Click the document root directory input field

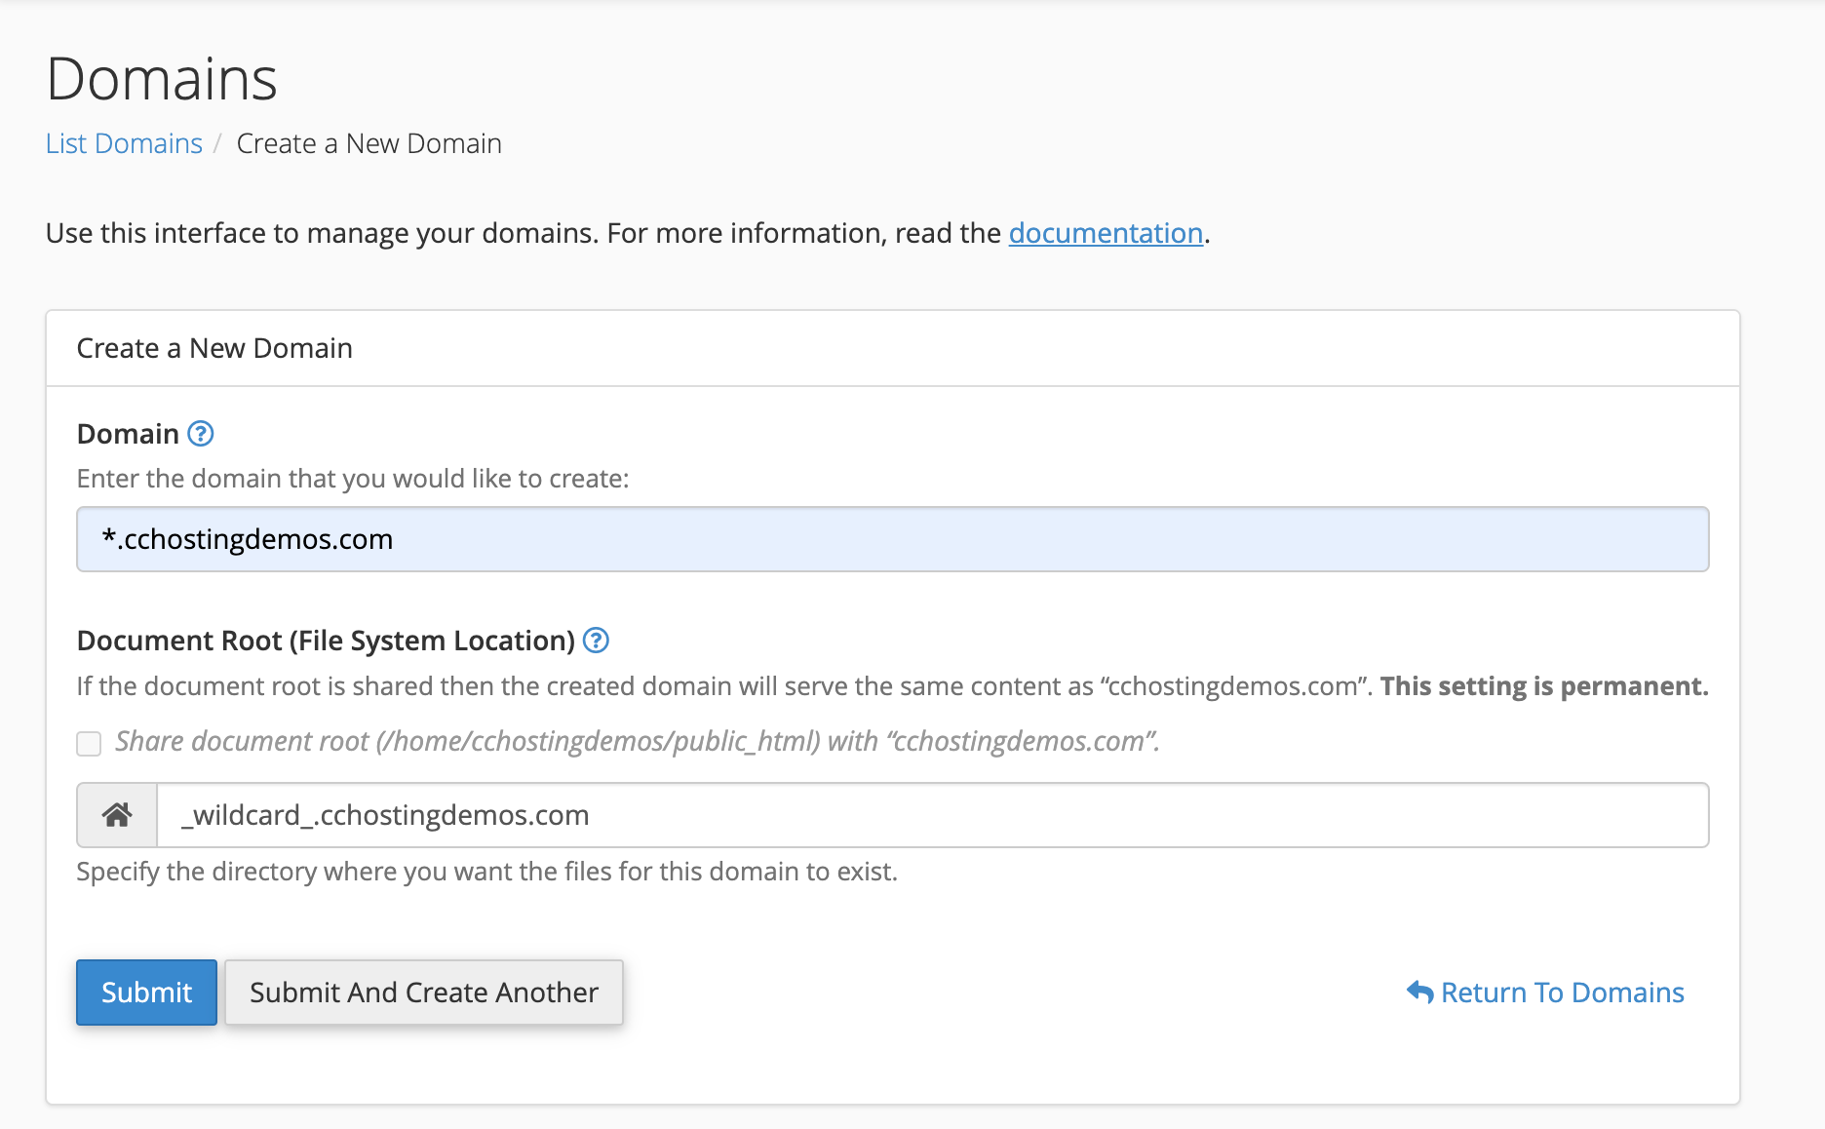tap(931, 815)
